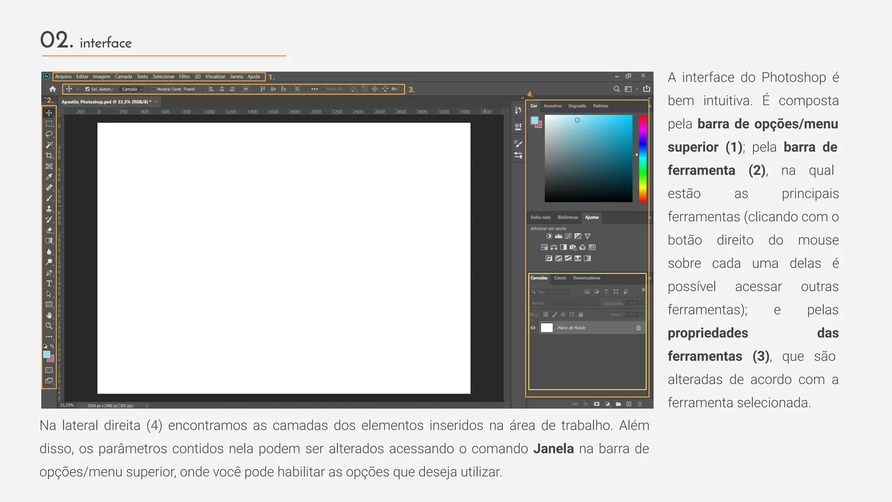Open the search magnifier at top right

[617, 89]
